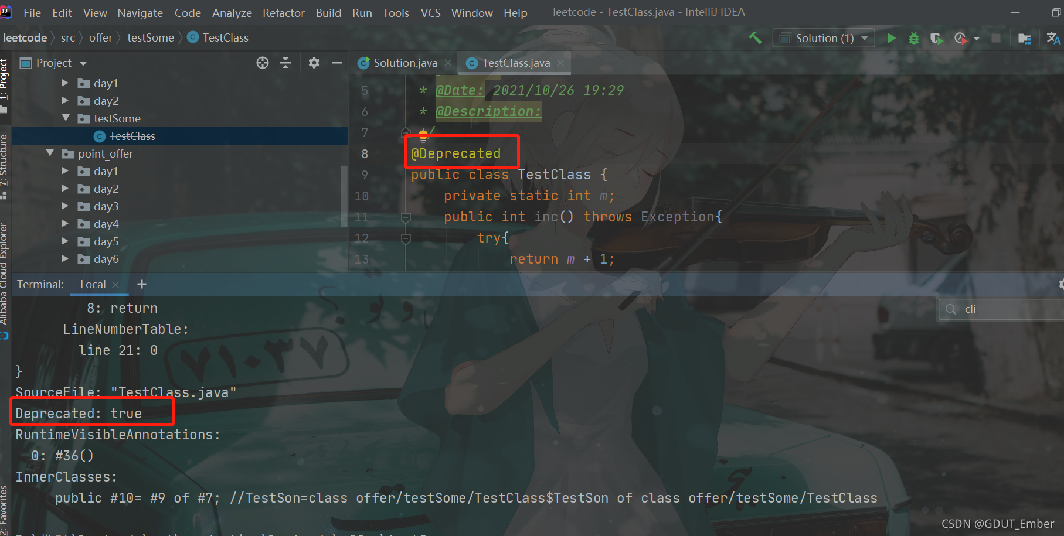Viewport: 1064px width, 536px height.
Task: Toggle the 2: Favorites tool window
Action: tap(5, 510)
